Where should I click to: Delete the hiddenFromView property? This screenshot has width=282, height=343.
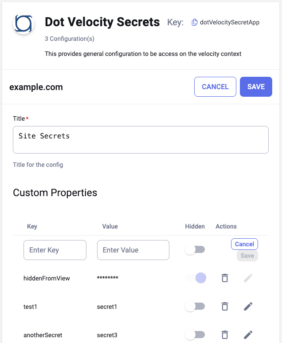[x=225, y=278]
